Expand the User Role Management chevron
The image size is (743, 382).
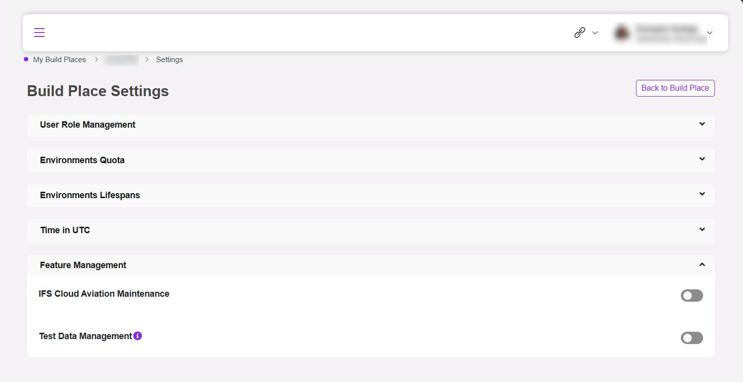pyautogui.click(x=702, y=124)
